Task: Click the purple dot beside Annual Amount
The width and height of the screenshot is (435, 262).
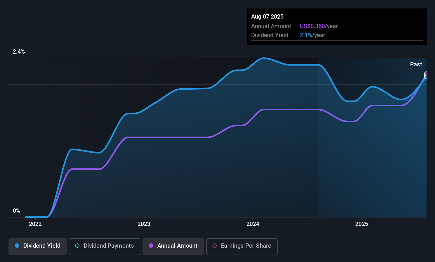Action: [x=151, y=246]
